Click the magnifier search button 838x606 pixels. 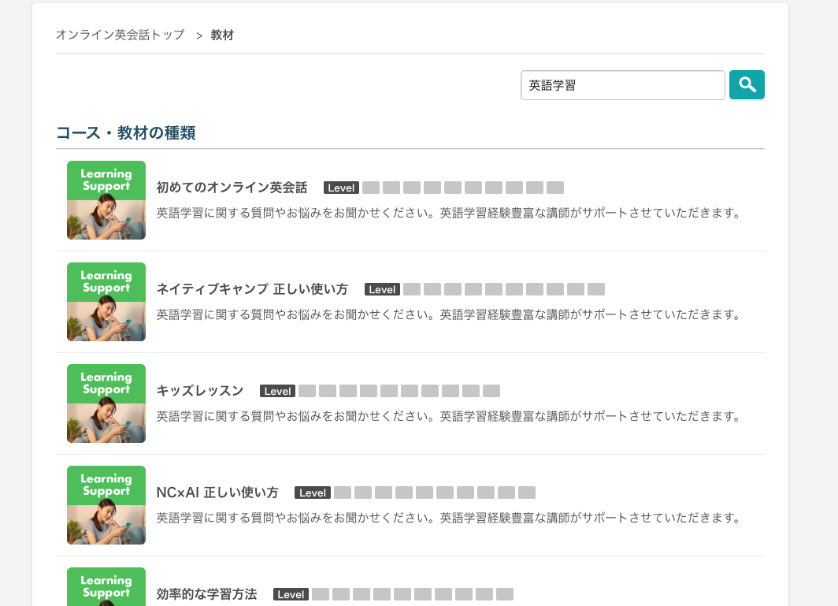pos(747,84)
